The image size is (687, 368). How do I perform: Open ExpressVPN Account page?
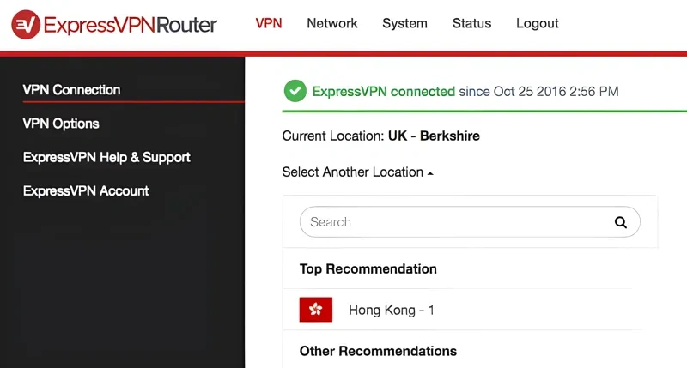[x=86, y=190]
